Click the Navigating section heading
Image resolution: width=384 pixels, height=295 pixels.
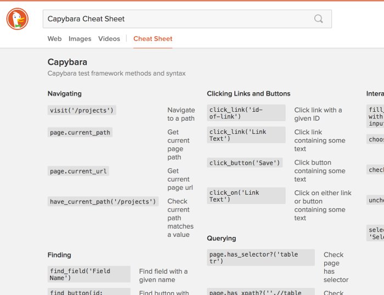tap(65, 94)
